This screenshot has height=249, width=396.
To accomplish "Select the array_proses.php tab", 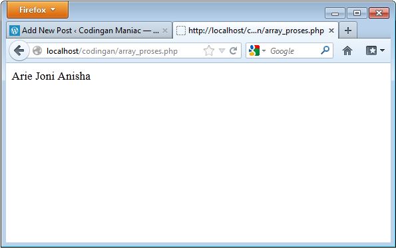I will [256, 31].
